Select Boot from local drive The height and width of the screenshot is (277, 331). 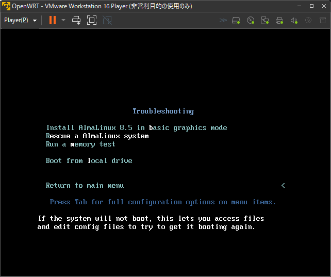coord(89,160)
